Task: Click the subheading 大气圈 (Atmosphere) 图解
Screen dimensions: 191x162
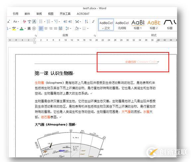Action: tap(55, 125)
